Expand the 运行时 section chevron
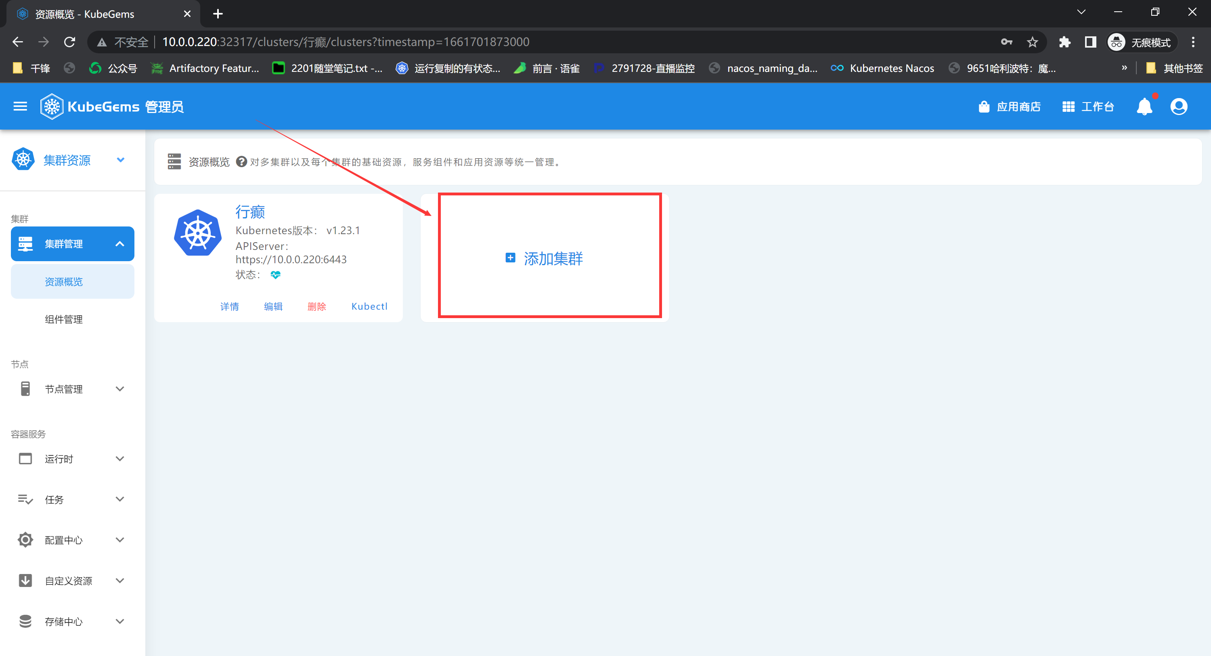Image resolution: width=1211 pixels, height=656 pixels. pyautogui.click(x=120, y=459)
